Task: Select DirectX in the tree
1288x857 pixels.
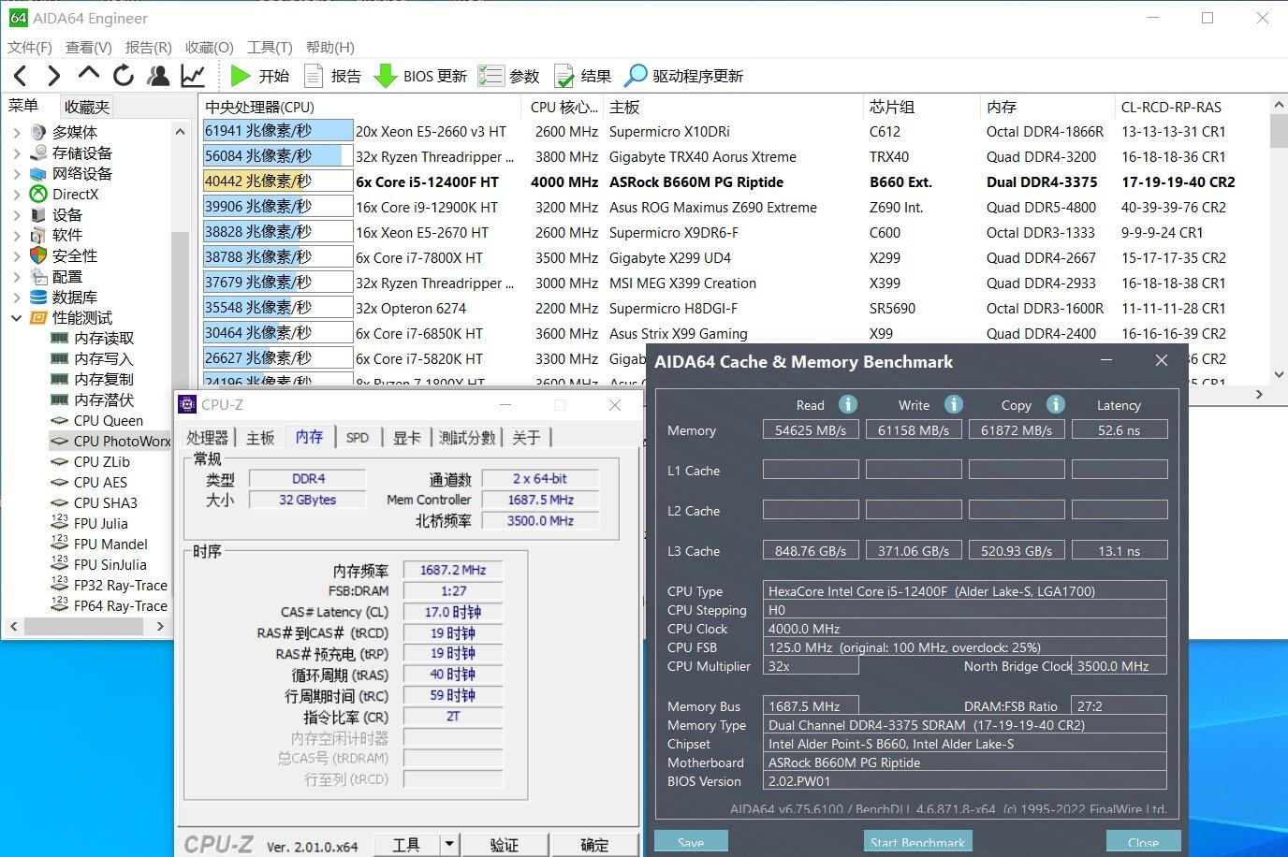Action: tap(75, 194)
